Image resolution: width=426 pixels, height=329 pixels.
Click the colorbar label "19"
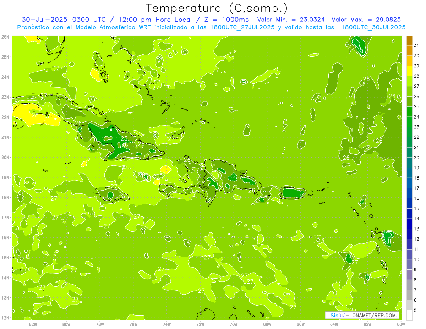(417, 168)
